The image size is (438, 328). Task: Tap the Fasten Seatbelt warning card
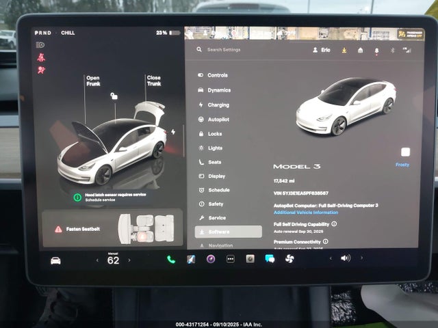click(112, 228)
